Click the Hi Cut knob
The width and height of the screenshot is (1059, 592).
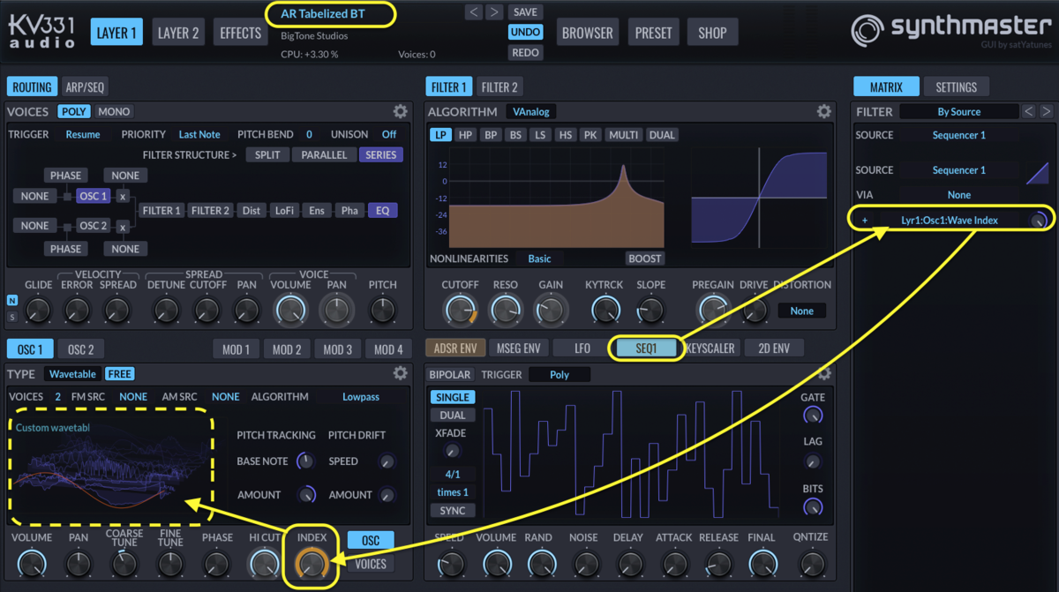coord(264,564)
